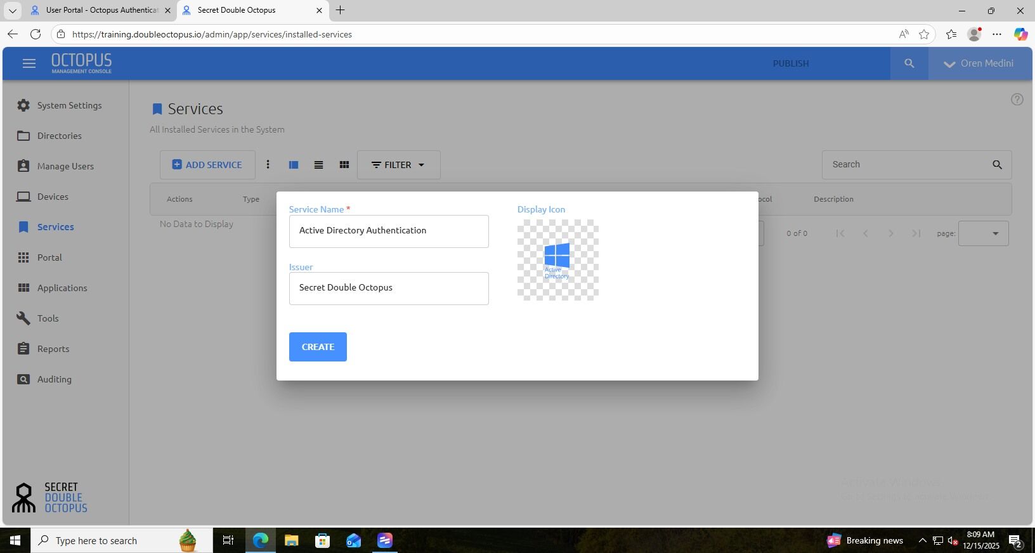Click the browser address bar URL

pyautogui.click(x=212, y=34)
